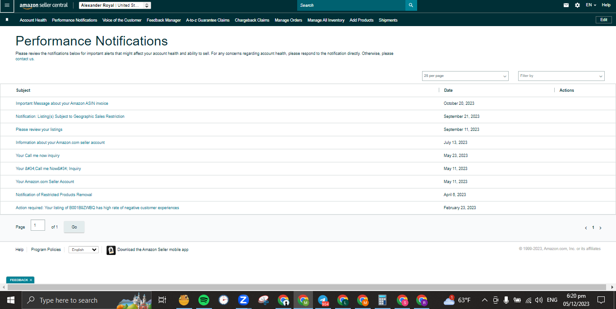
Task: Go to next page with right chevron
Action: click(600, 228)
